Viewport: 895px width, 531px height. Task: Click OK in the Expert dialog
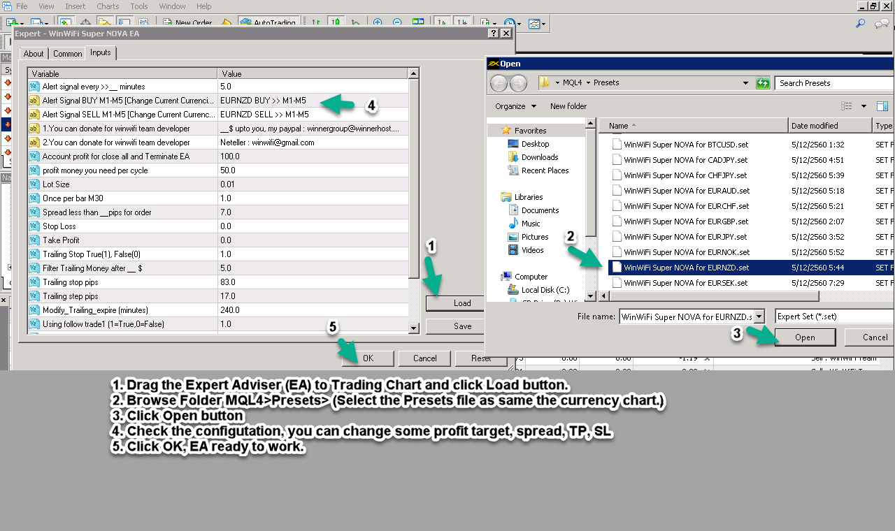(x=368, y=358)
